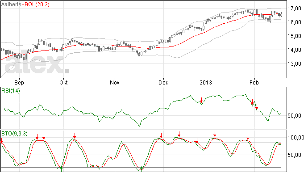
Task: Click the Nov label on time axis
Action: pyautogui.click(x=115, y=82)
